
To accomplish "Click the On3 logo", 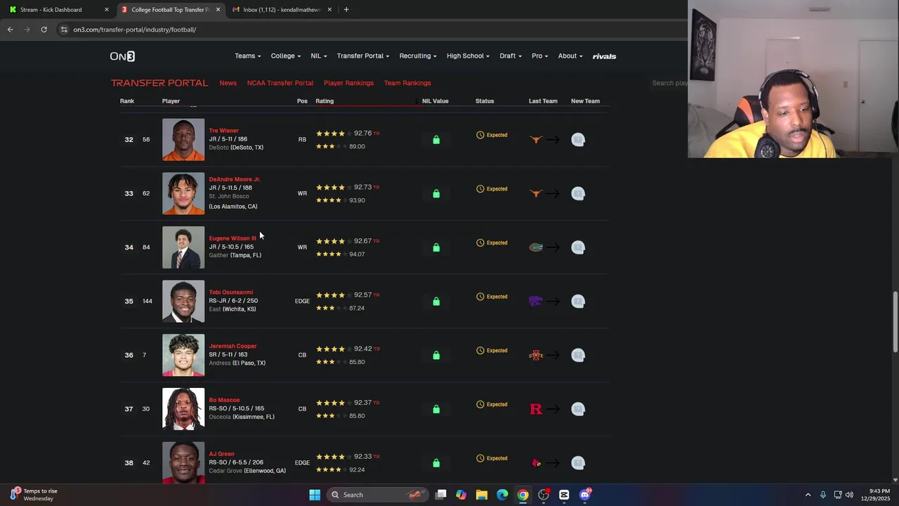I will click(122, 56).
